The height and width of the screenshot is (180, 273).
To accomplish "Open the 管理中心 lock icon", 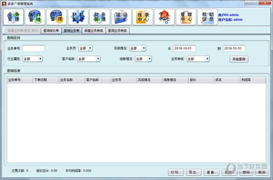I will 186,17.
